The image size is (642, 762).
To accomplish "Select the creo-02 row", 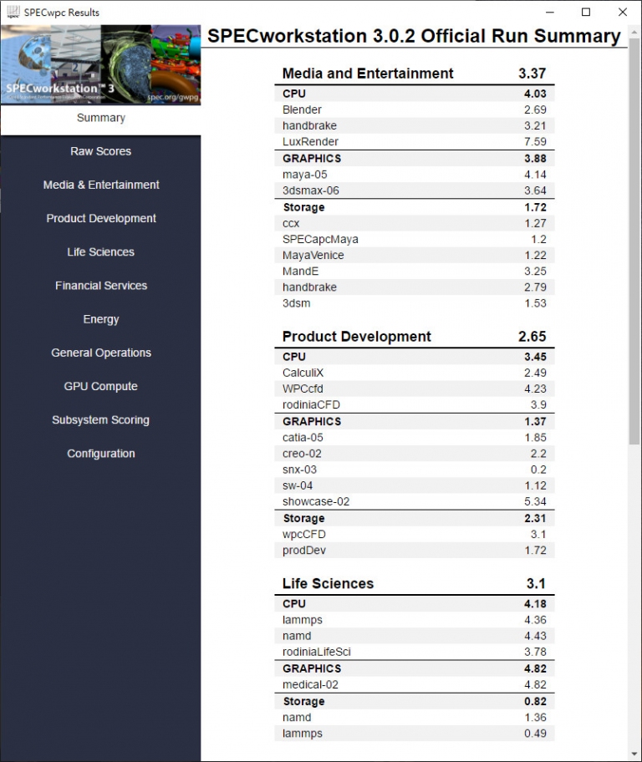I will (415, 454).
